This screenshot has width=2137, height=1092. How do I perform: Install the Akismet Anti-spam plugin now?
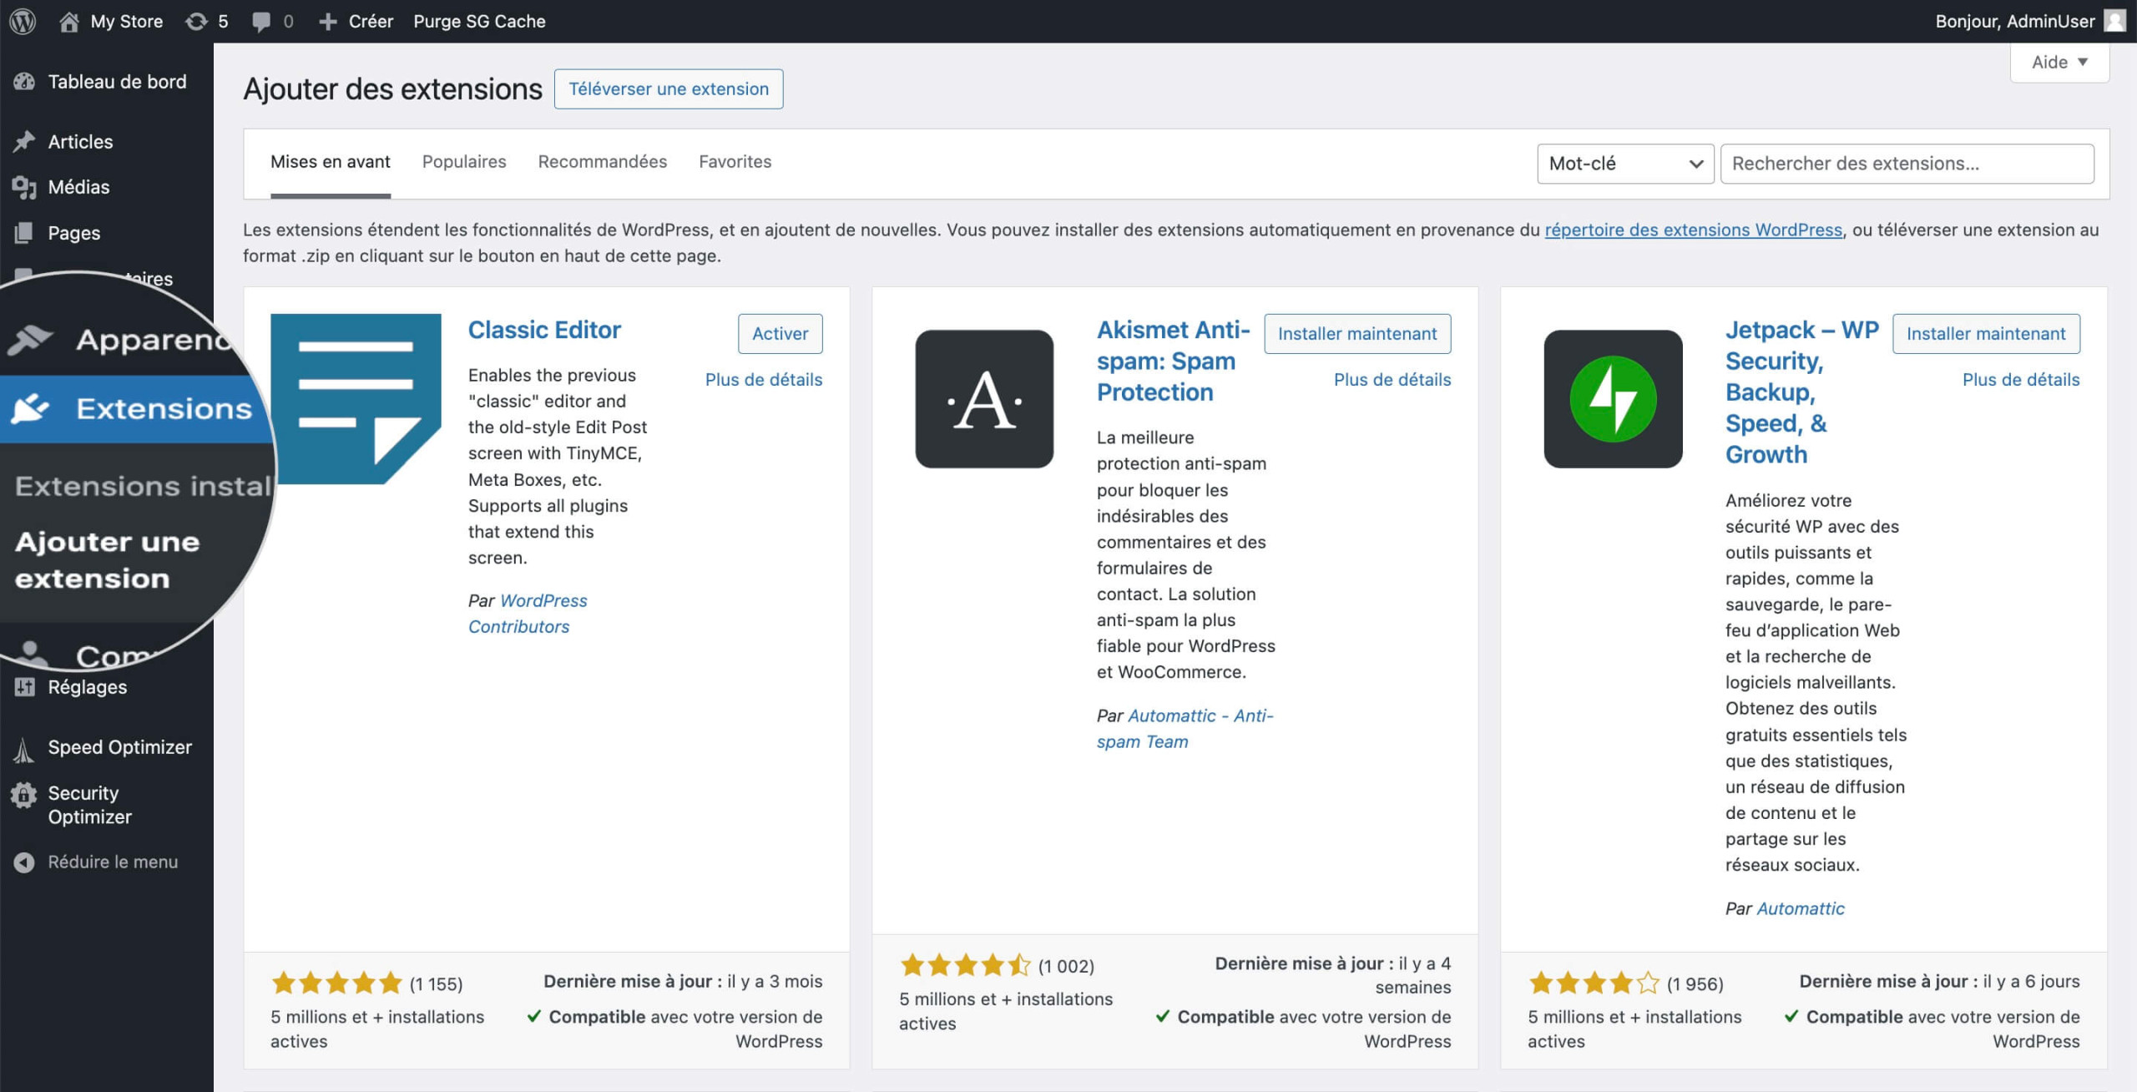1357,334
